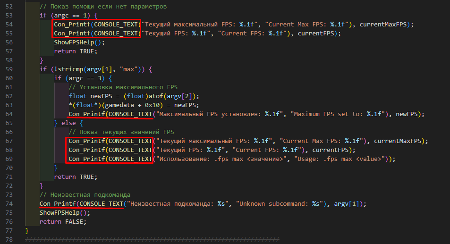Click the comment 'Неизвестная подкоманда'

pos(85,194)
